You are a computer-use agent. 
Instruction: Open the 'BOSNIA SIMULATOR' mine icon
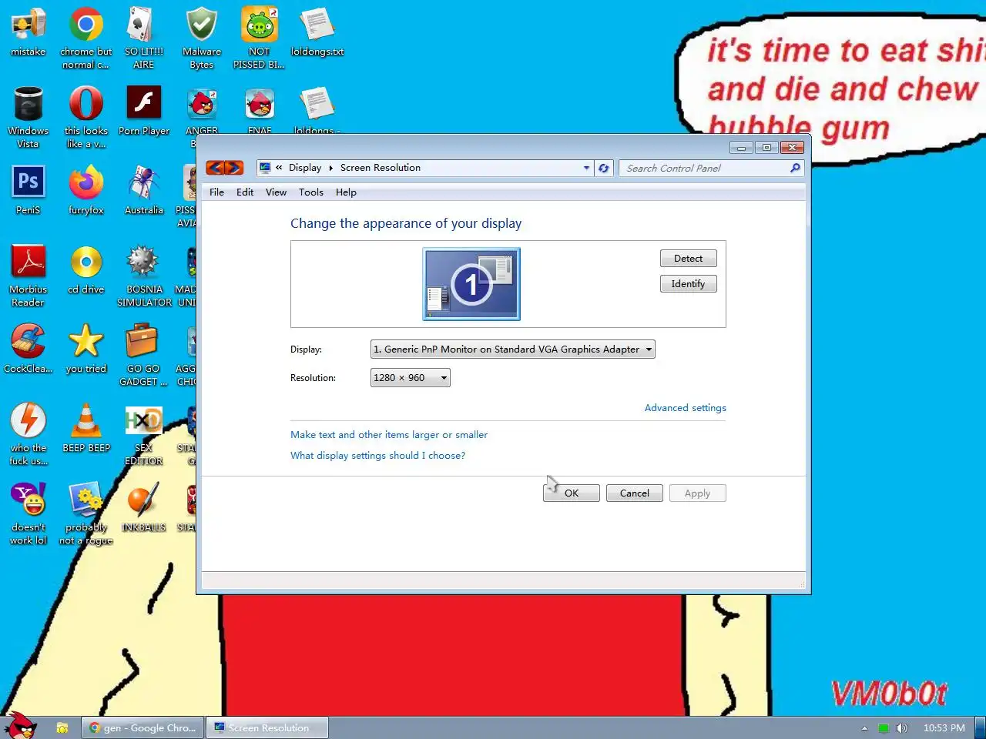coord(144,276)
